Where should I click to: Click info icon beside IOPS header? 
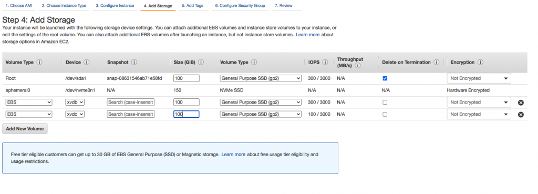325,63
